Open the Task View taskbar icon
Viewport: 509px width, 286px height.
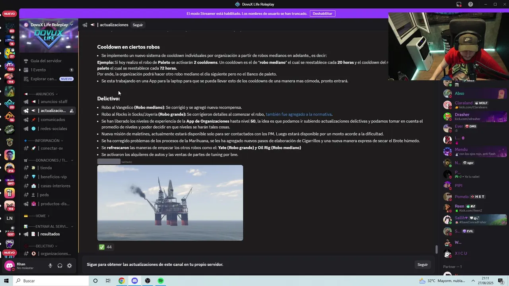click(x=108, y=281)
